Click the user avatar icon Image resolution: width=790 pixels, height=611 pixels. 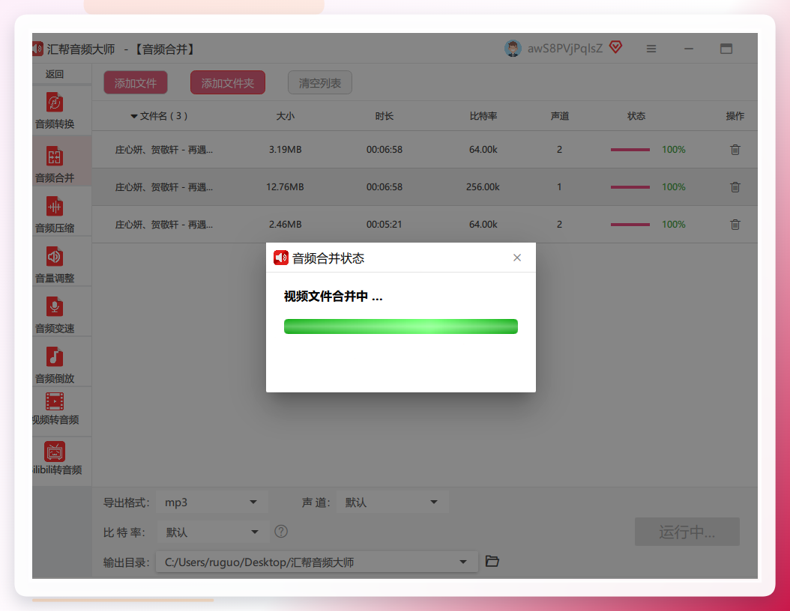[x=513, y=49]
